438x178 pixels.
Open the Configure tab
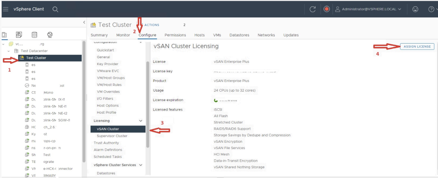point(147,35)
